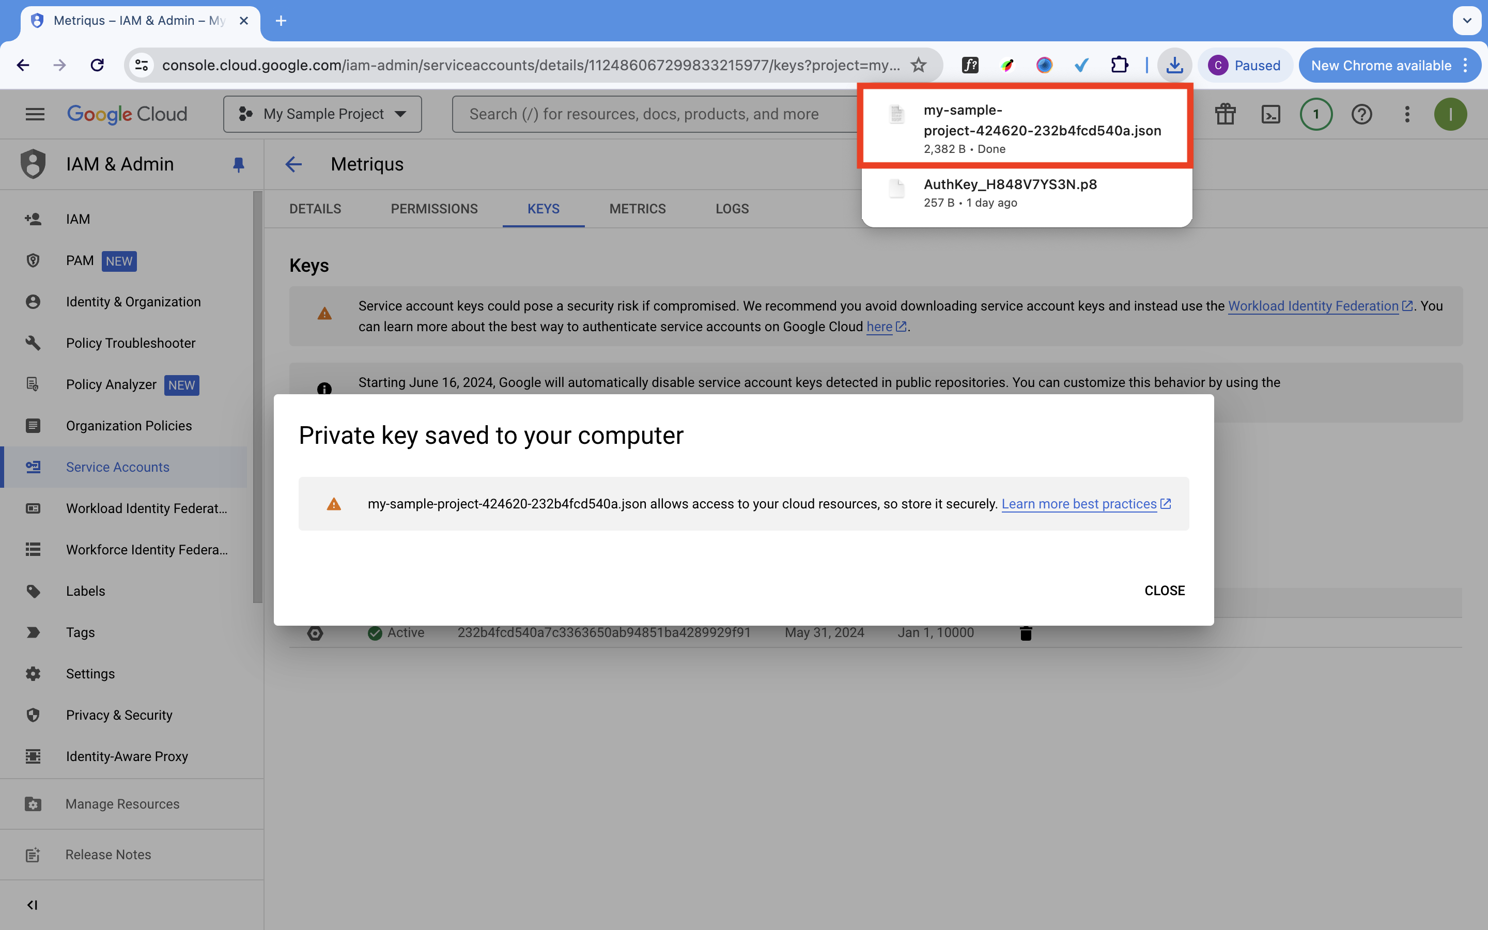Open downloaded AuthKey_H848V7YS3N.p8 file entry

pyautogui.click(x=1026, y=193)
